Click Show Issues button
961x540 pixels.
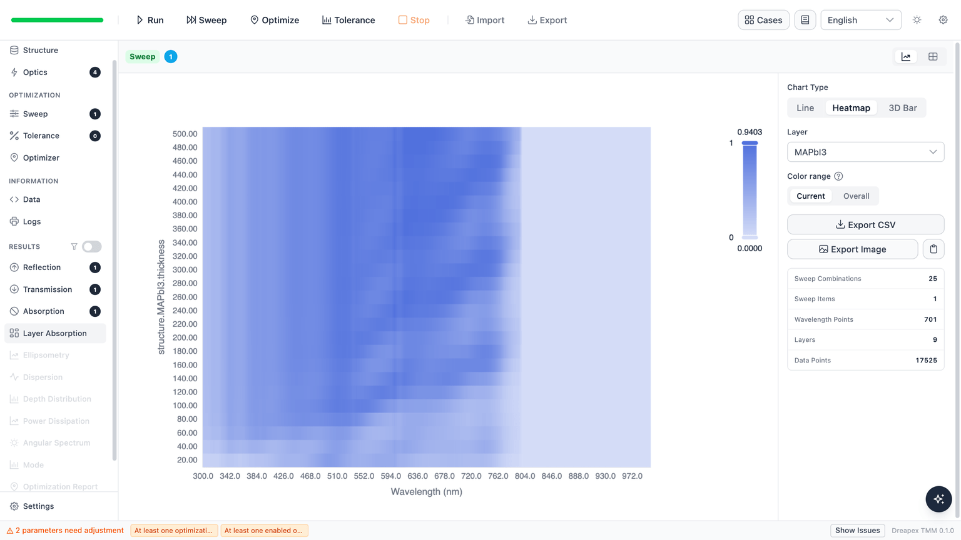click(857, 531)
